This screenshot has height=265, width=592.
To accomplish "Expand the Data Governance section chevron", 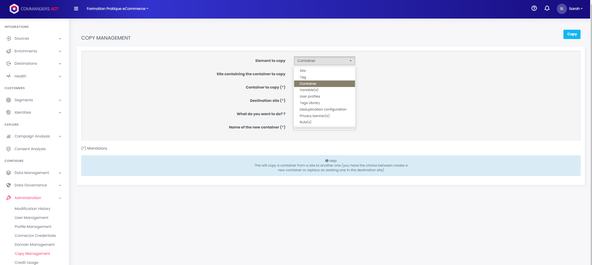I will (x=60, y=185).
